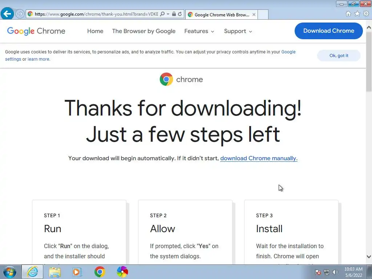Screen dimensions: 372x279
Task: Launch Google Chrome from the taskbar
Action: (x=100, y=272)
